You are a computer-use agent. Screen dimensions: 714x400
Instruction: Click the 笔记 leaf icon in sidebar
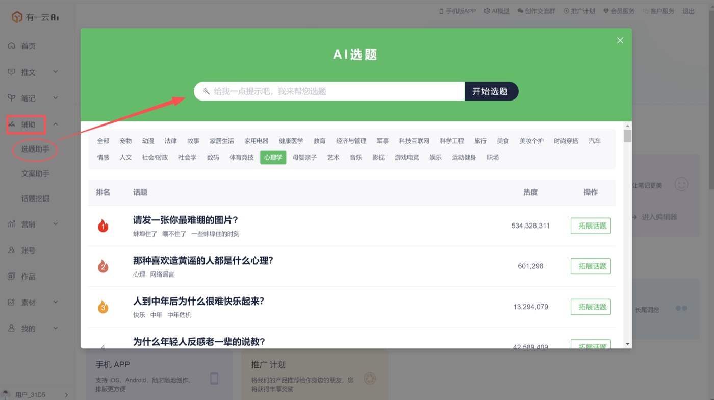coord(12,98)
